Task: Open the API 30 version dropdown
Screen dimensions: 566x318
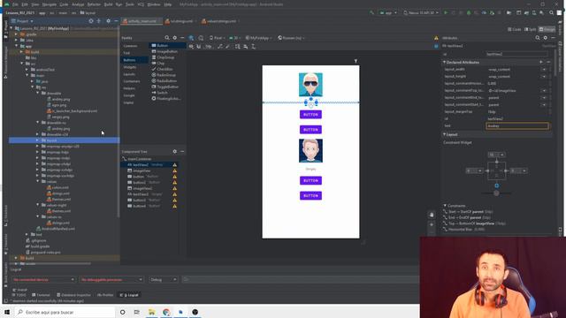Action: [x=234, y=37]
